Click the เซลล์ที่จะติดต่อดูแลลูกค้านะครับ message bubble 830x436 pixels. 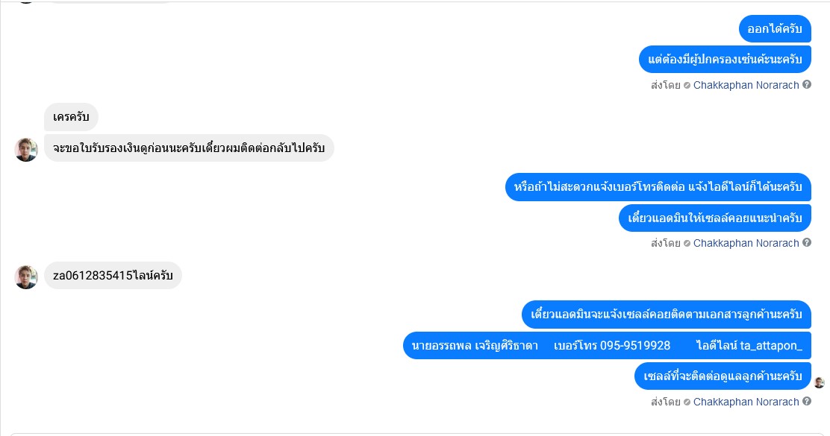tap(723, 376)
